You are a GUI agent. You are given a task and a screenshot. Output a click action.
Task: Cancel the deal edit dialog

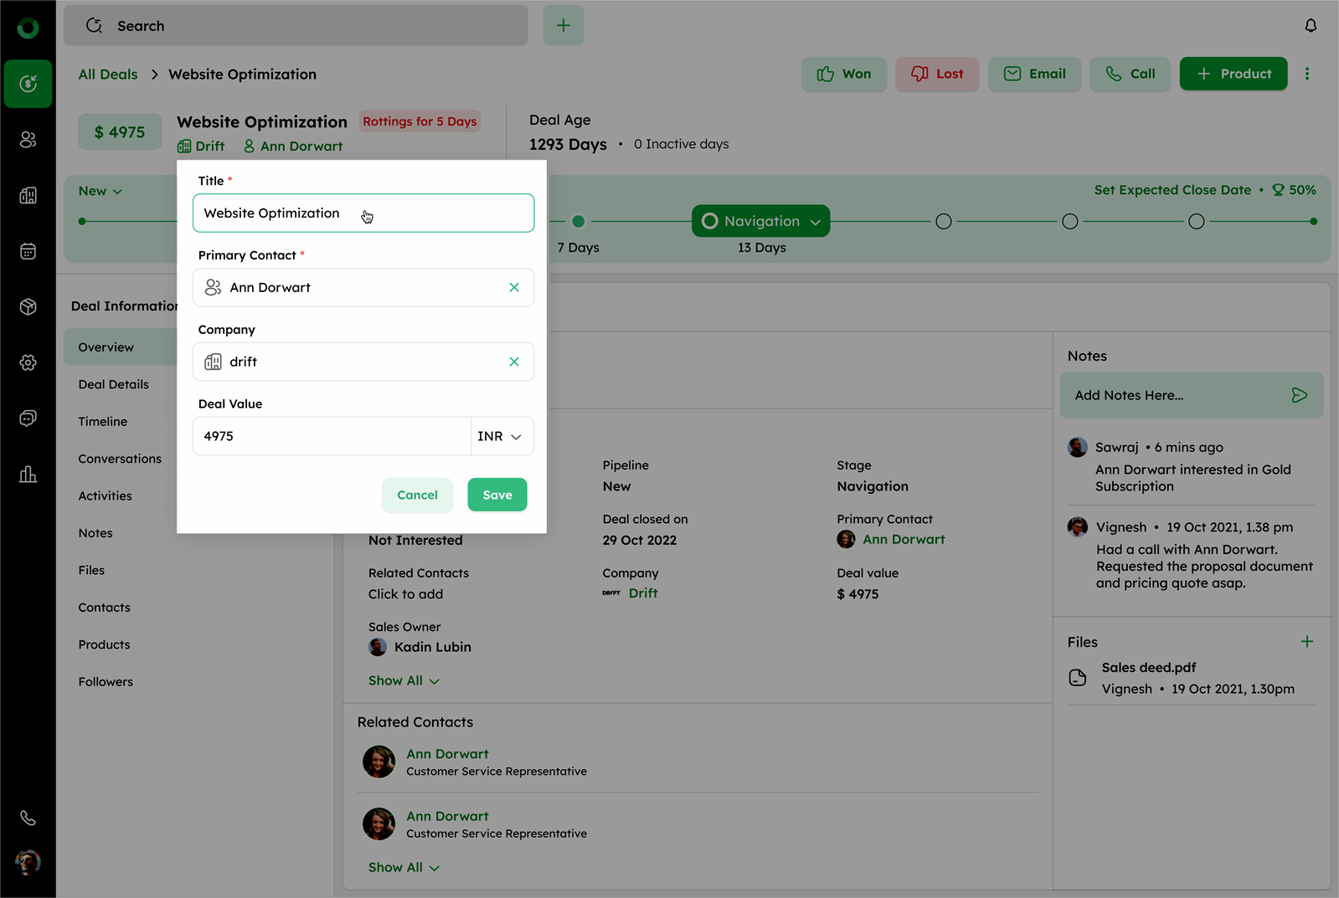[x=417, y=495]
